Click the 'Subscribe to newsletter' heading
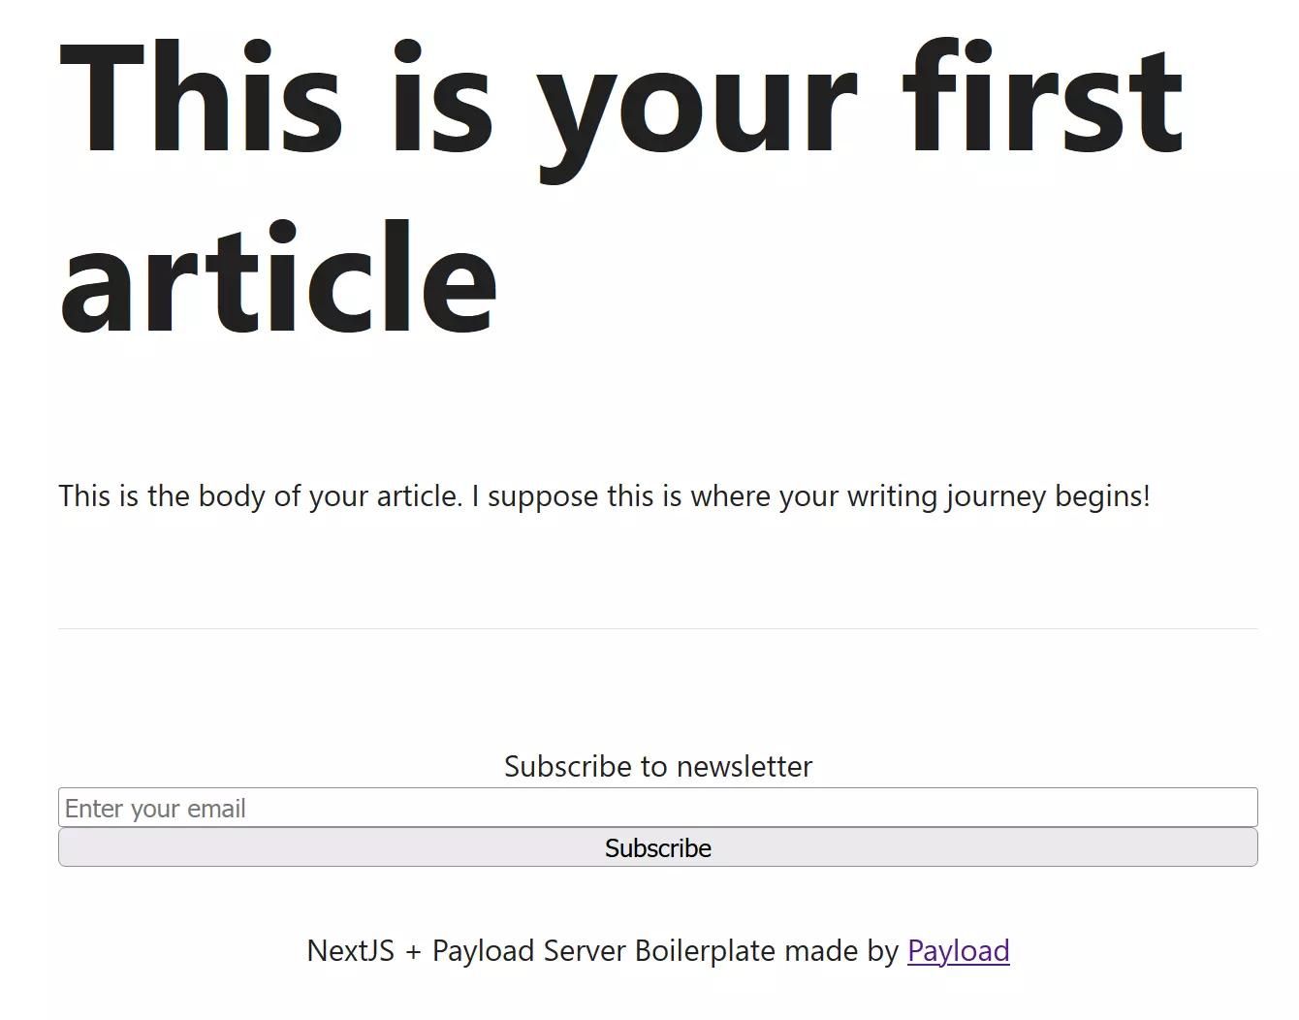Screen dimensions: 1299x1020 coord(657,766)
